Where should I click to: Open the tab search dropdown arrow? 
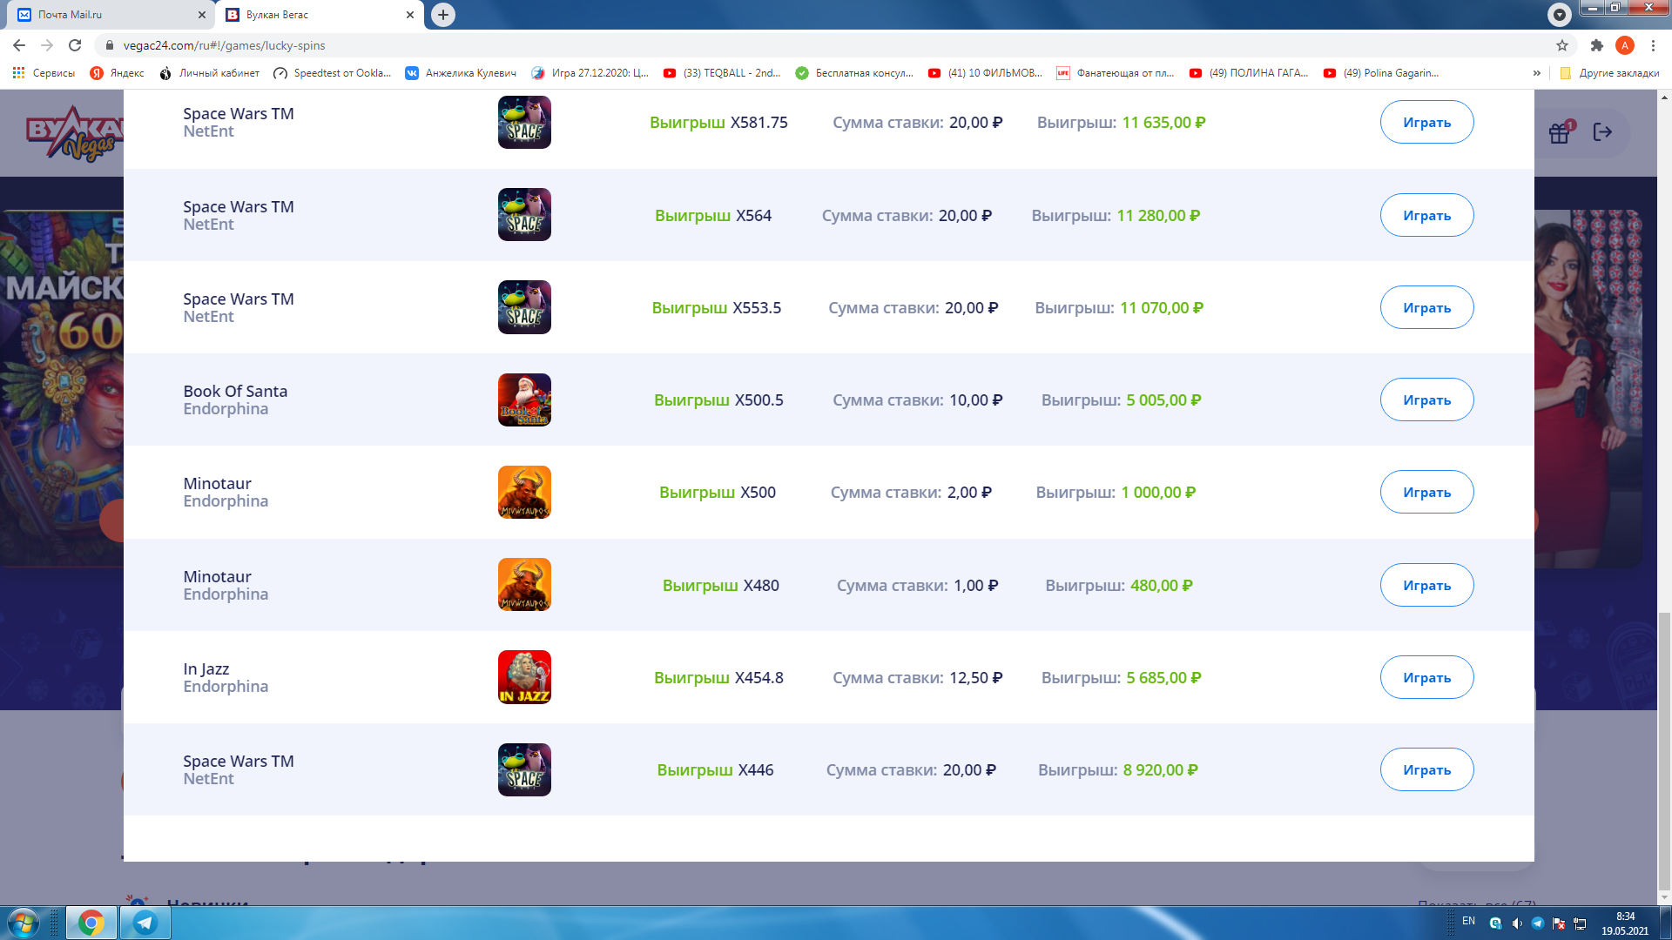pos(1559,14)
